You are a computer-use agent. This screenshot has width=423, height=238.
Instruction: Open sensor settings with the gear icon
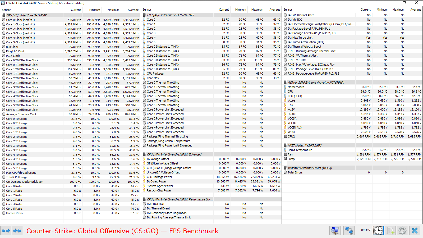click(x=402, y=231)
